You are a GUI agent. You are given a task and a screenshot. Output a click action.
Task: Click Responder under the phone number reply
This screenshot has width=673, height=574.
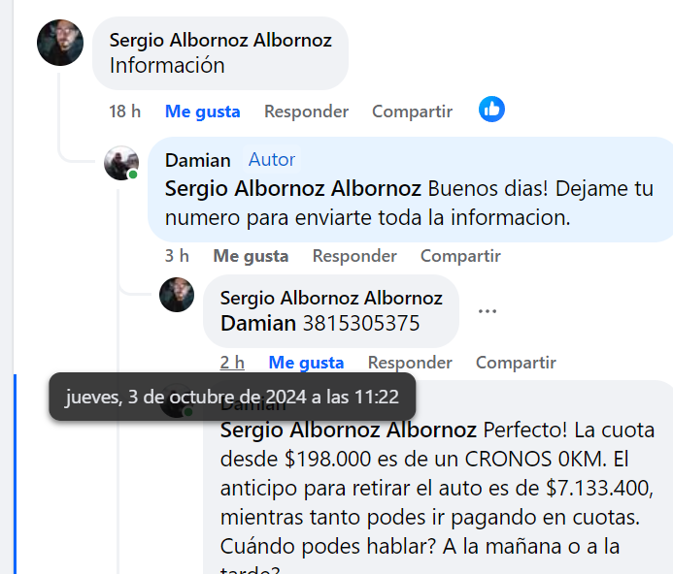click(x=410, y=363)
